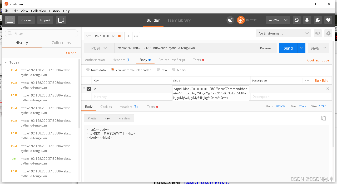Viewport: 337px width, 184px height.
Task: Open the Send button dropdown arrow
Action: pyautogui.click(x=301, y=48)
